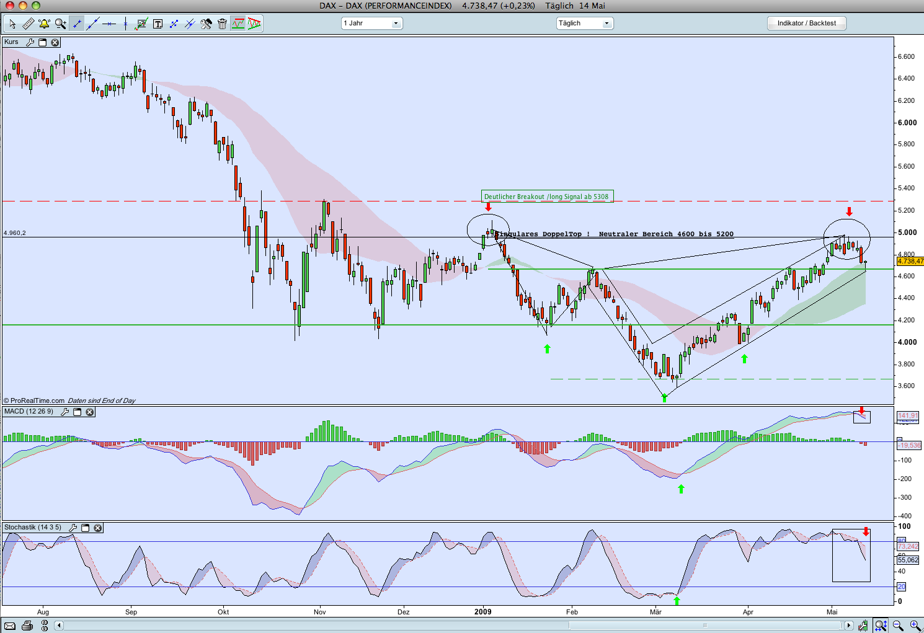This screenshot has height=633, width=924.
Task: Select the horizontal line tool
Action: (x=109, y=24)
